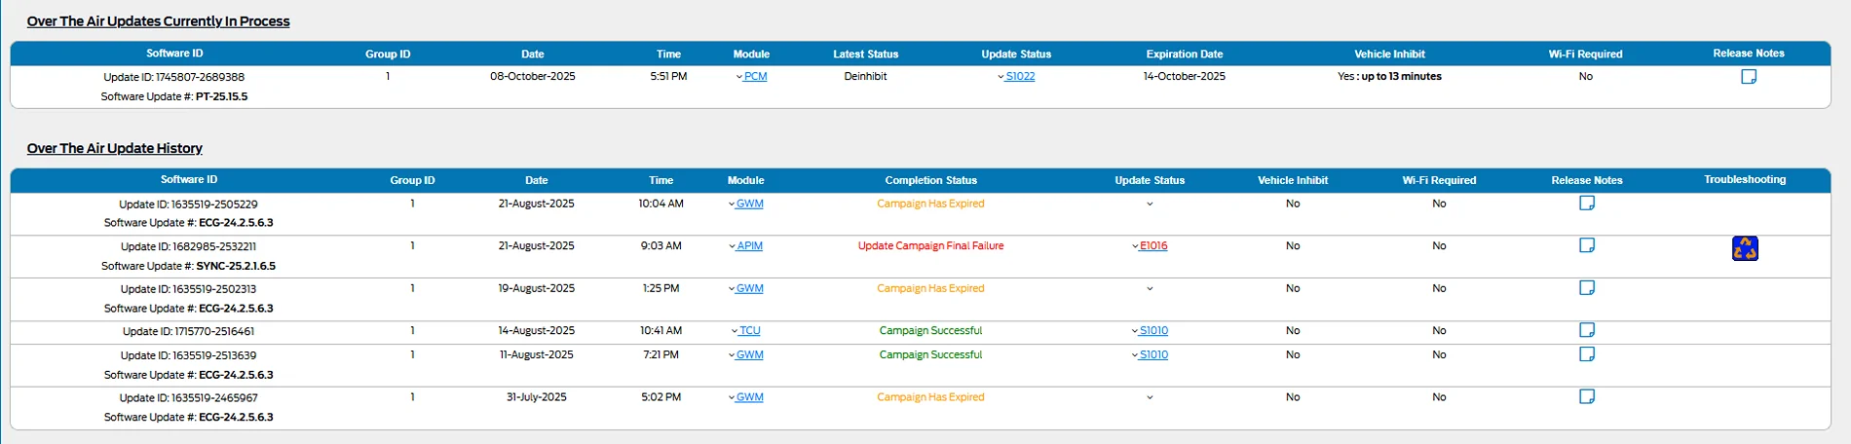Expand S1022 update status details

click(1016, 77)
